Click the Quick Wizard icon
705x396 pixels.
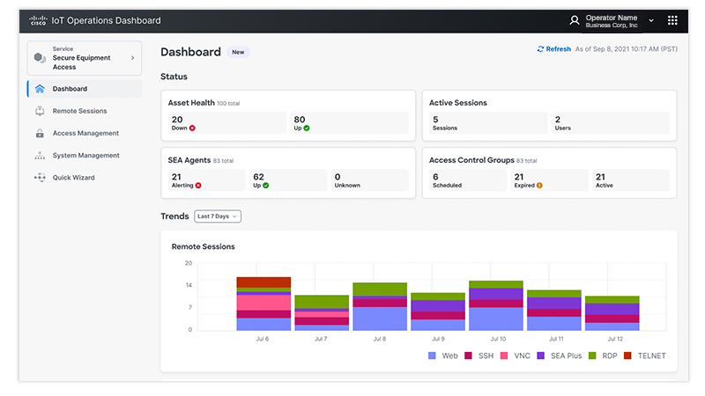pos(40,178)
